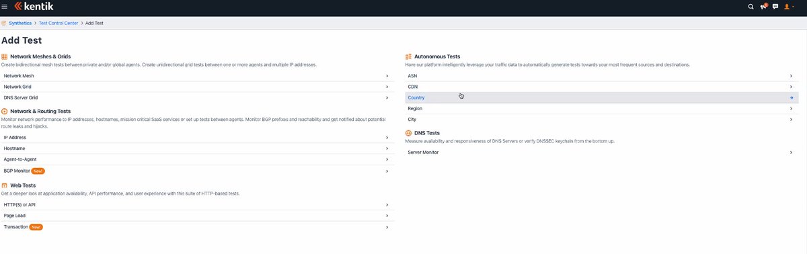The image size is (807, 254).
Task: Open announcements megaphone with notification badge
Action: click(x=763, y=7)
